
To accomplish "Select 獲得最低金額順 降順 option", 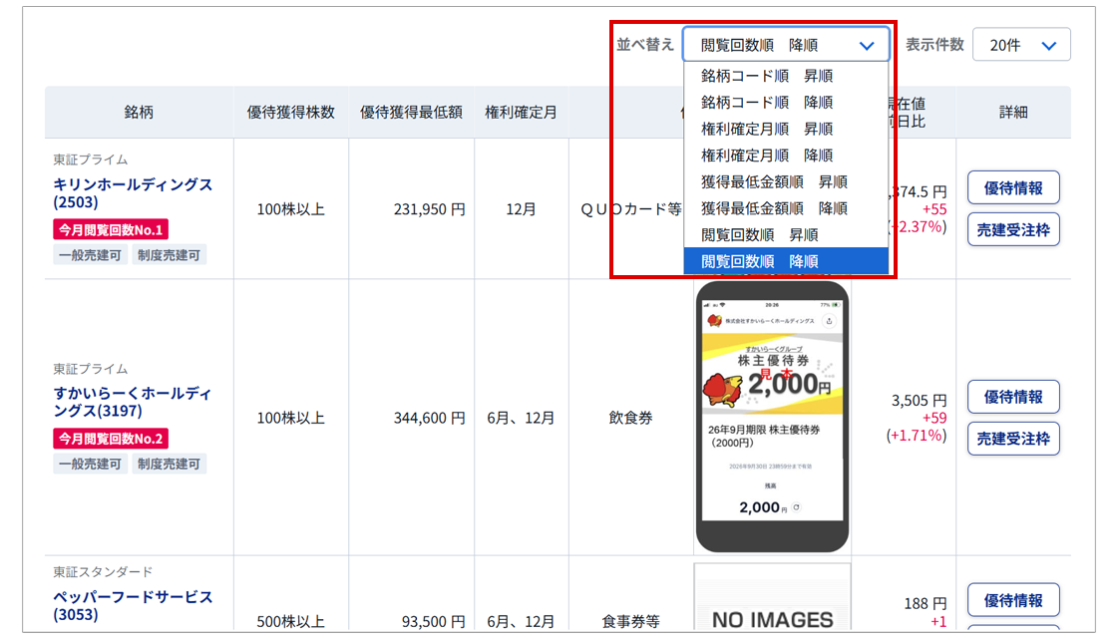I will pyautogui.click(x=773, y=208).
